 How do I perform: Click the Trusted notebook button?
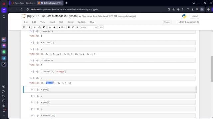click(x=167, y=22)
